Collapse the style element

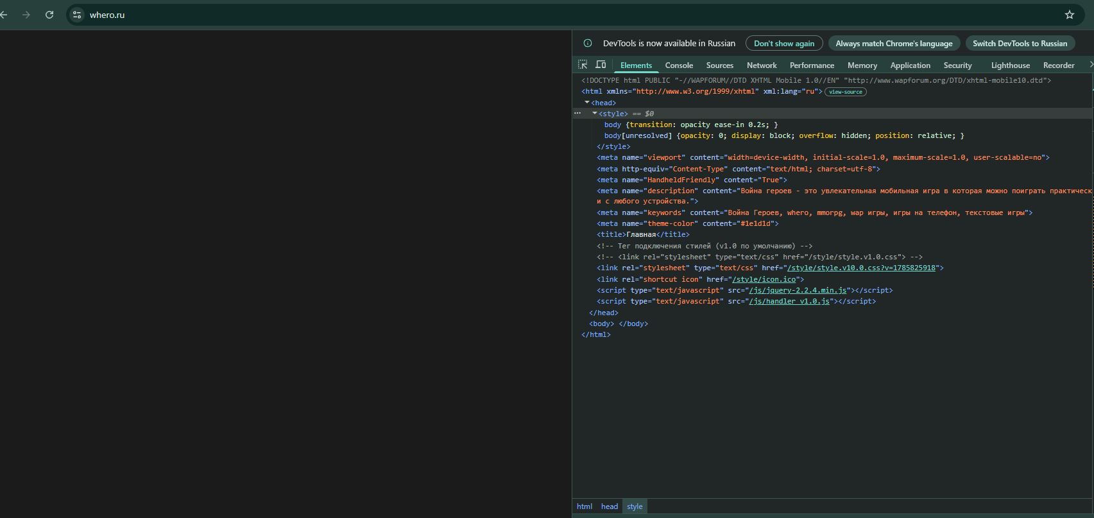click(595, 114)
